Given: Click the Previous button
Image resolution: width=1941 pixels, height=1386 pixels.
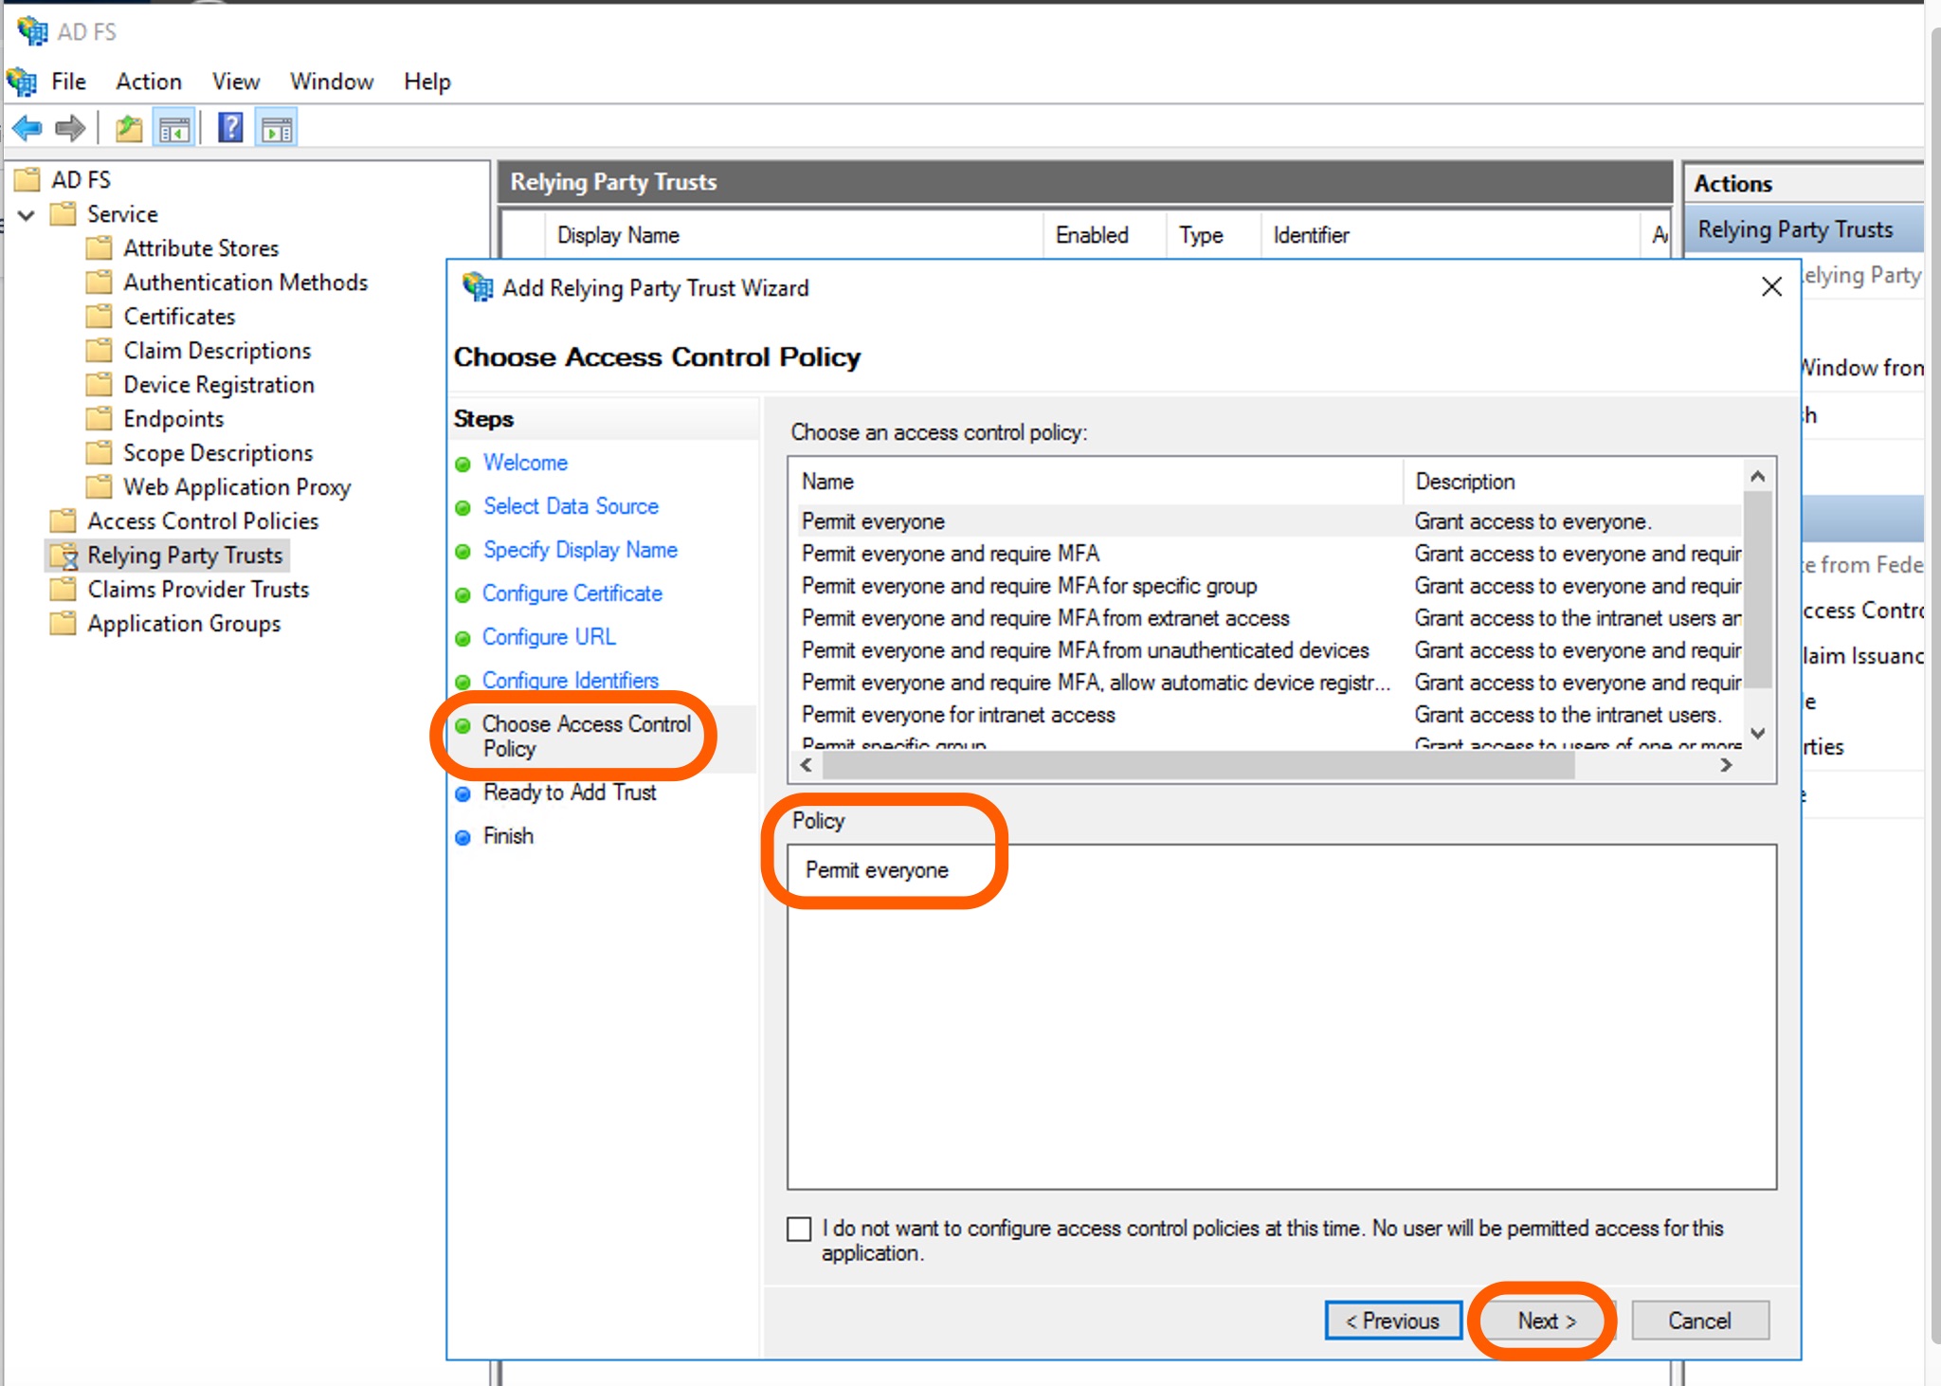Looking at the screenshot, I should click(x=1392, y=1321).
